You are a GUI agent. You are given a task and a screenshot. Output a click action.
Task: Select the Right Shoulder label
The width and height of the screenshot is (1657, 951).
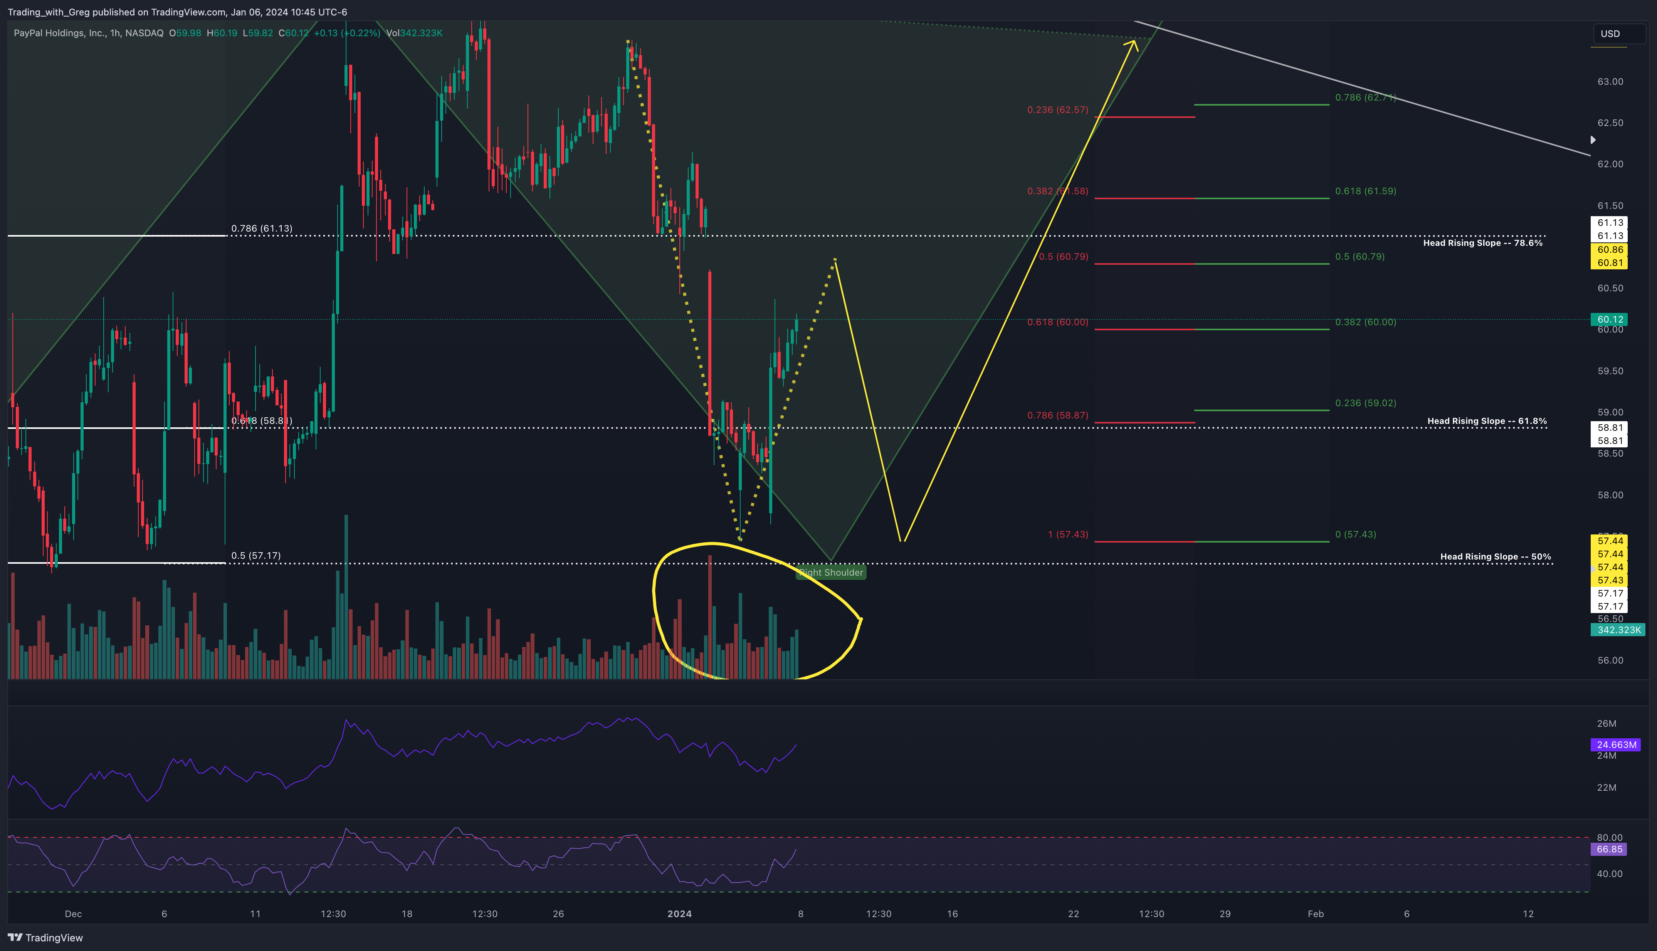click(831, 572)
